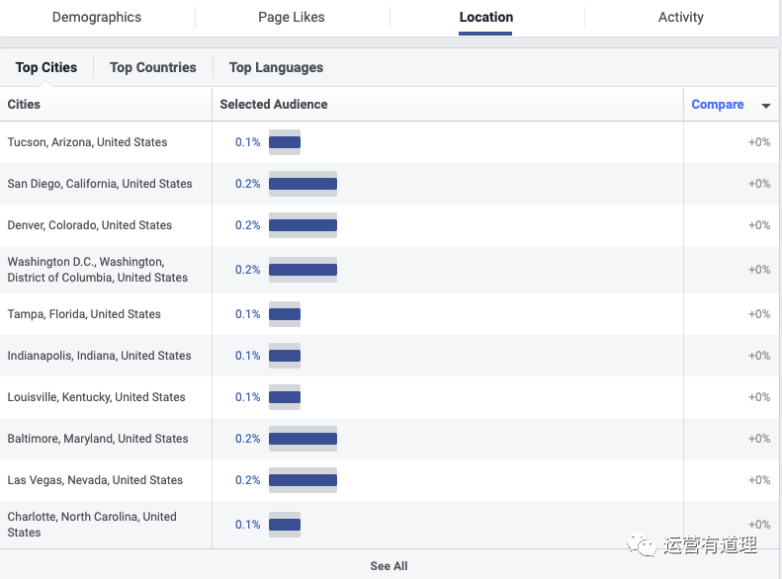The height and width of the screenshot is (579, 782).
Task: Click the Las Vegas audience bar
Action: (303, 480)
